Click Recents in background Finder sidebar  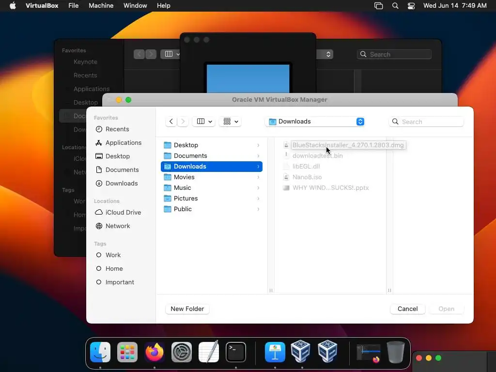pos(85,75)
